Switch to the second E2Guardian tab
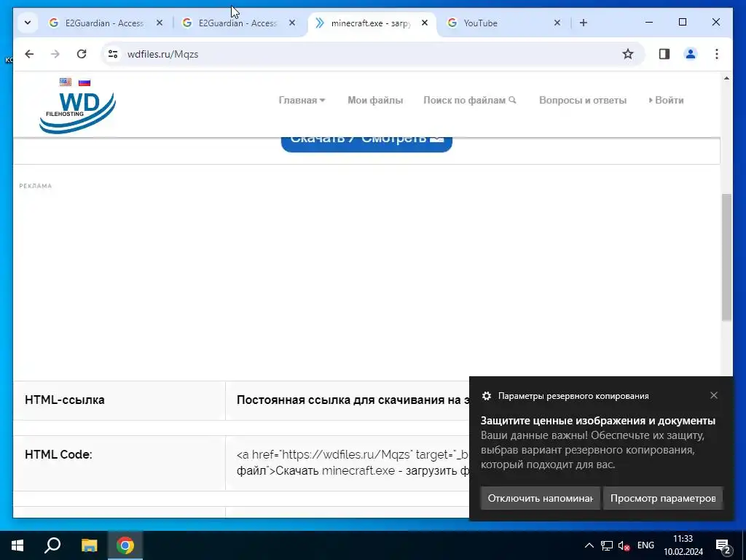The image size is (746, 560). pyautogui.click(x=238, y=23)
